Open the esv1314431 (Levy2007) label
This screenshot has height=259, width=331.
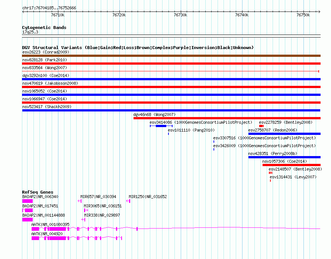pos(293,177)
